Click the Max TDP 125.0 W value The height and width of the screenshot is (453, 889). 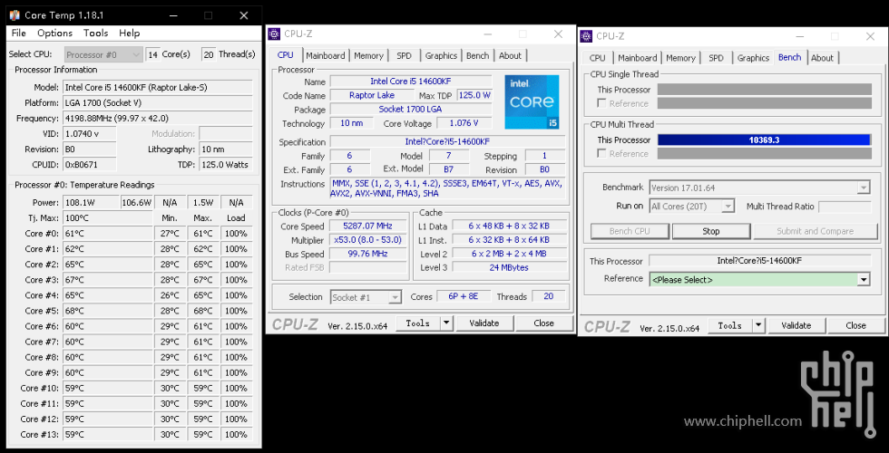(474, 95)
